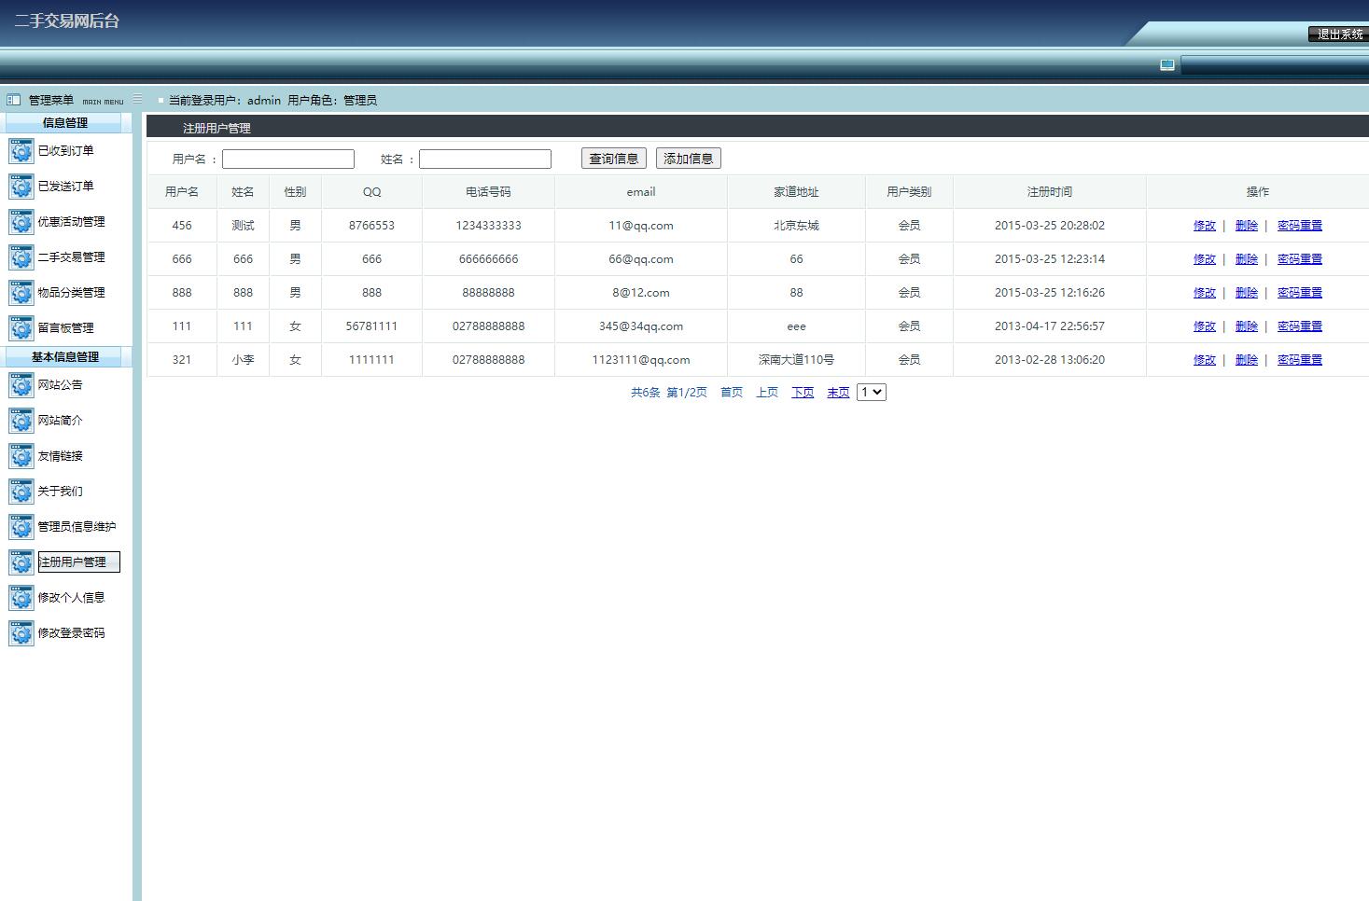
Task: Click the monitor icon in the top bar
Action: [x=1166, y=65]
